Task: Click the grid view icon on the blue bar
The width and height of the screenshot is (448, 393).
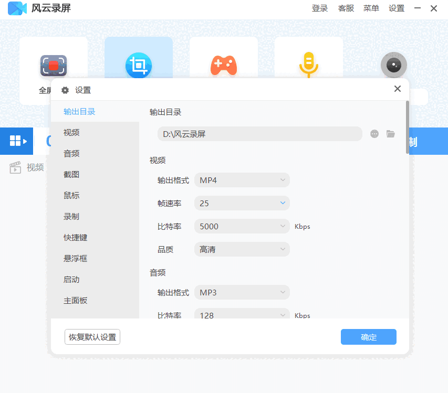Action: tap(18, 141)
